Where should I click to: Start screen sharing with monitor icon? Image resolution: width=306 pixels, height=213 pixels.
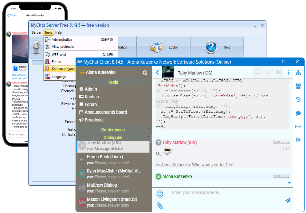pyautogui.click(x=257, y=72)
